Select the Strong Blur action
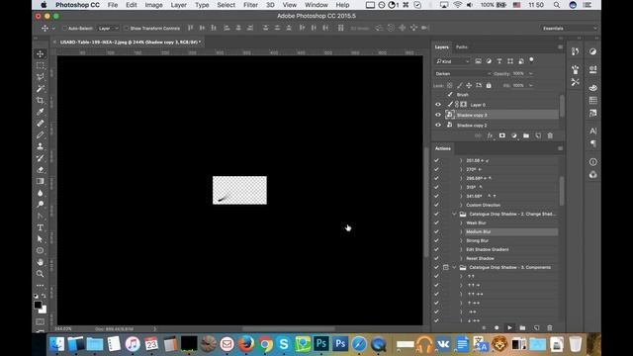The width and height of the screenshot is (633, 356). tap(477, 240)
